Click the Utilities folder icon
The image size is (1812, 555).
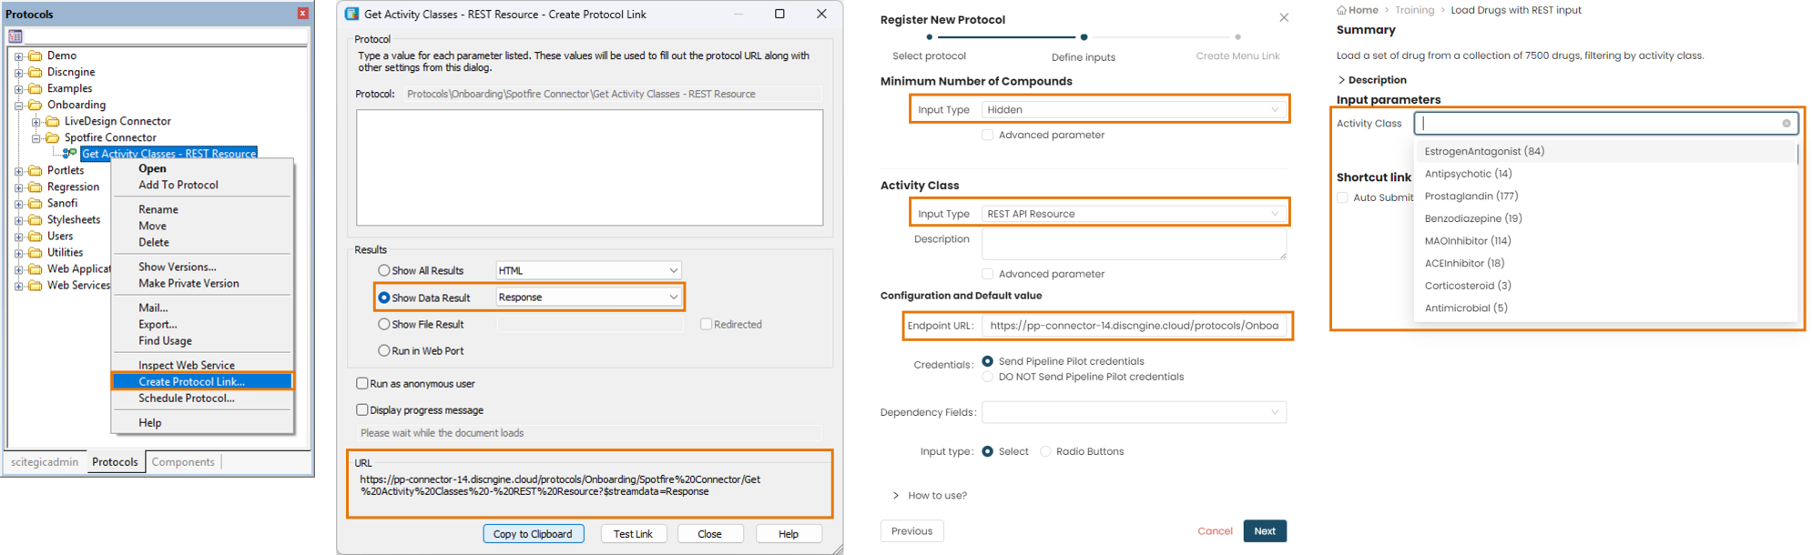click(36, 252)
